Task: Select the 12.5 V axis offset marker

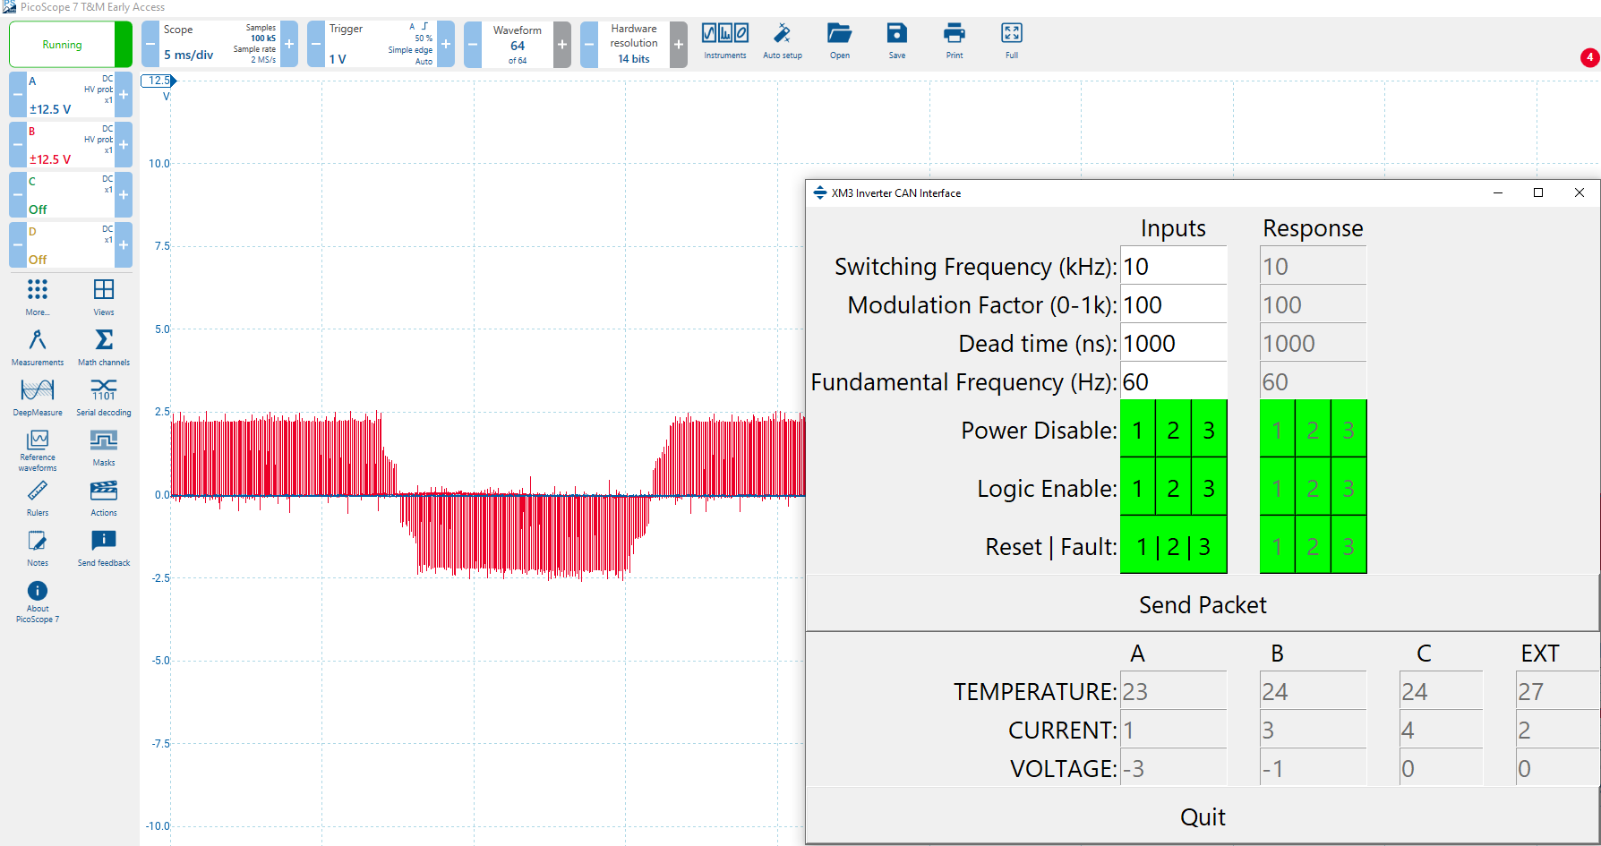Action: coord(158,81)
